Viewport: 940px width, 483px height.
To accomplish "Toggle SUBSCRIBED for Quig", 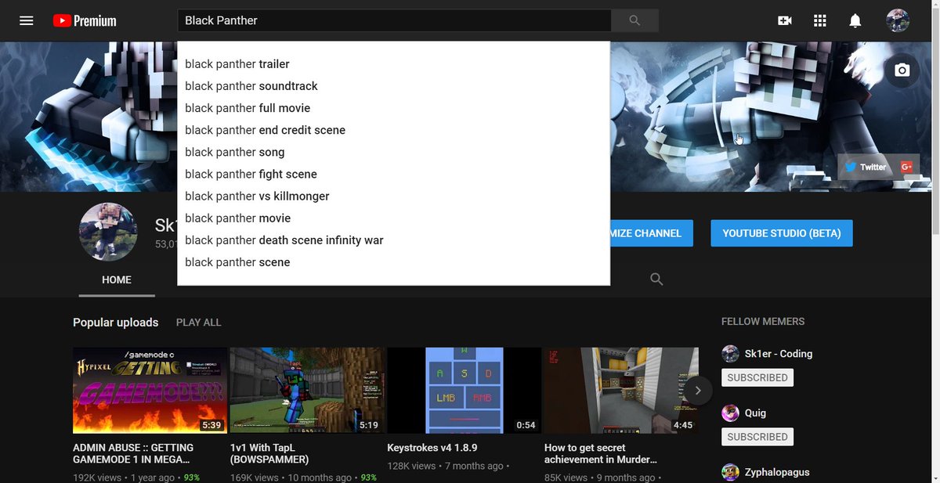I will point(757,437).
